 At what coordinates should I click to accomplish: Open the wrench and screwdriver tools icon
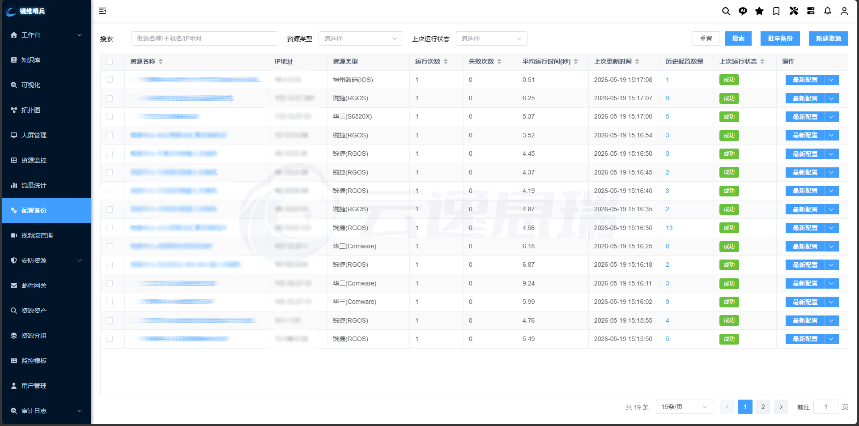pos(794,11)
